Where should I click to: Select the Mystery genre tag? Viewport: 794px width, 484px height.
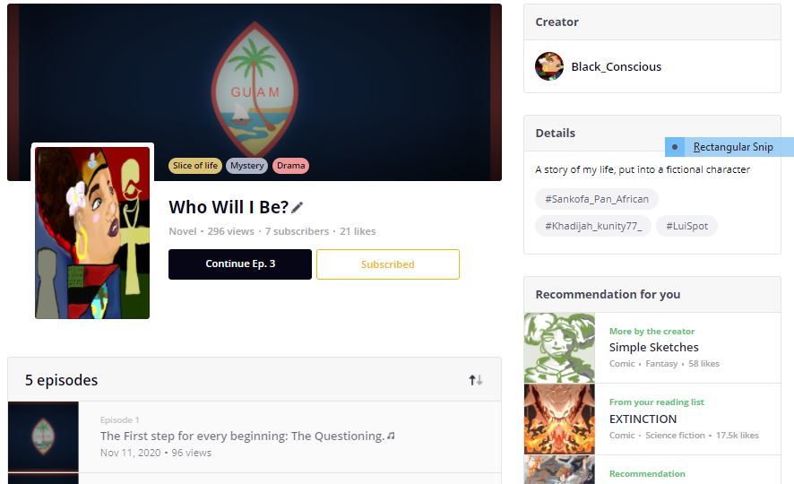coord(247,166)
